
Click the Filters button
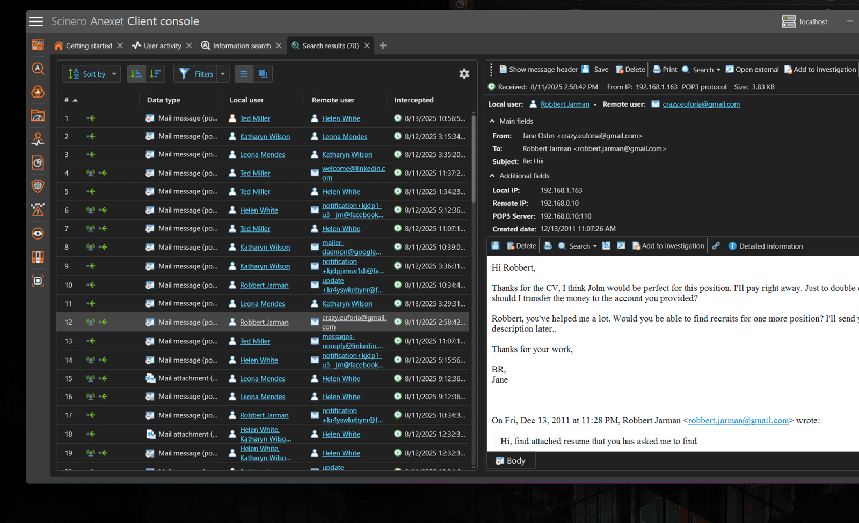[x=196, y=74]
